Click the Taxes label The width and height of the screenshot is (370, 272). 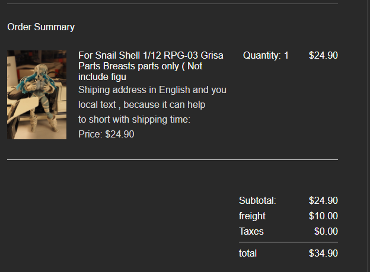click(x=251, y=231)
